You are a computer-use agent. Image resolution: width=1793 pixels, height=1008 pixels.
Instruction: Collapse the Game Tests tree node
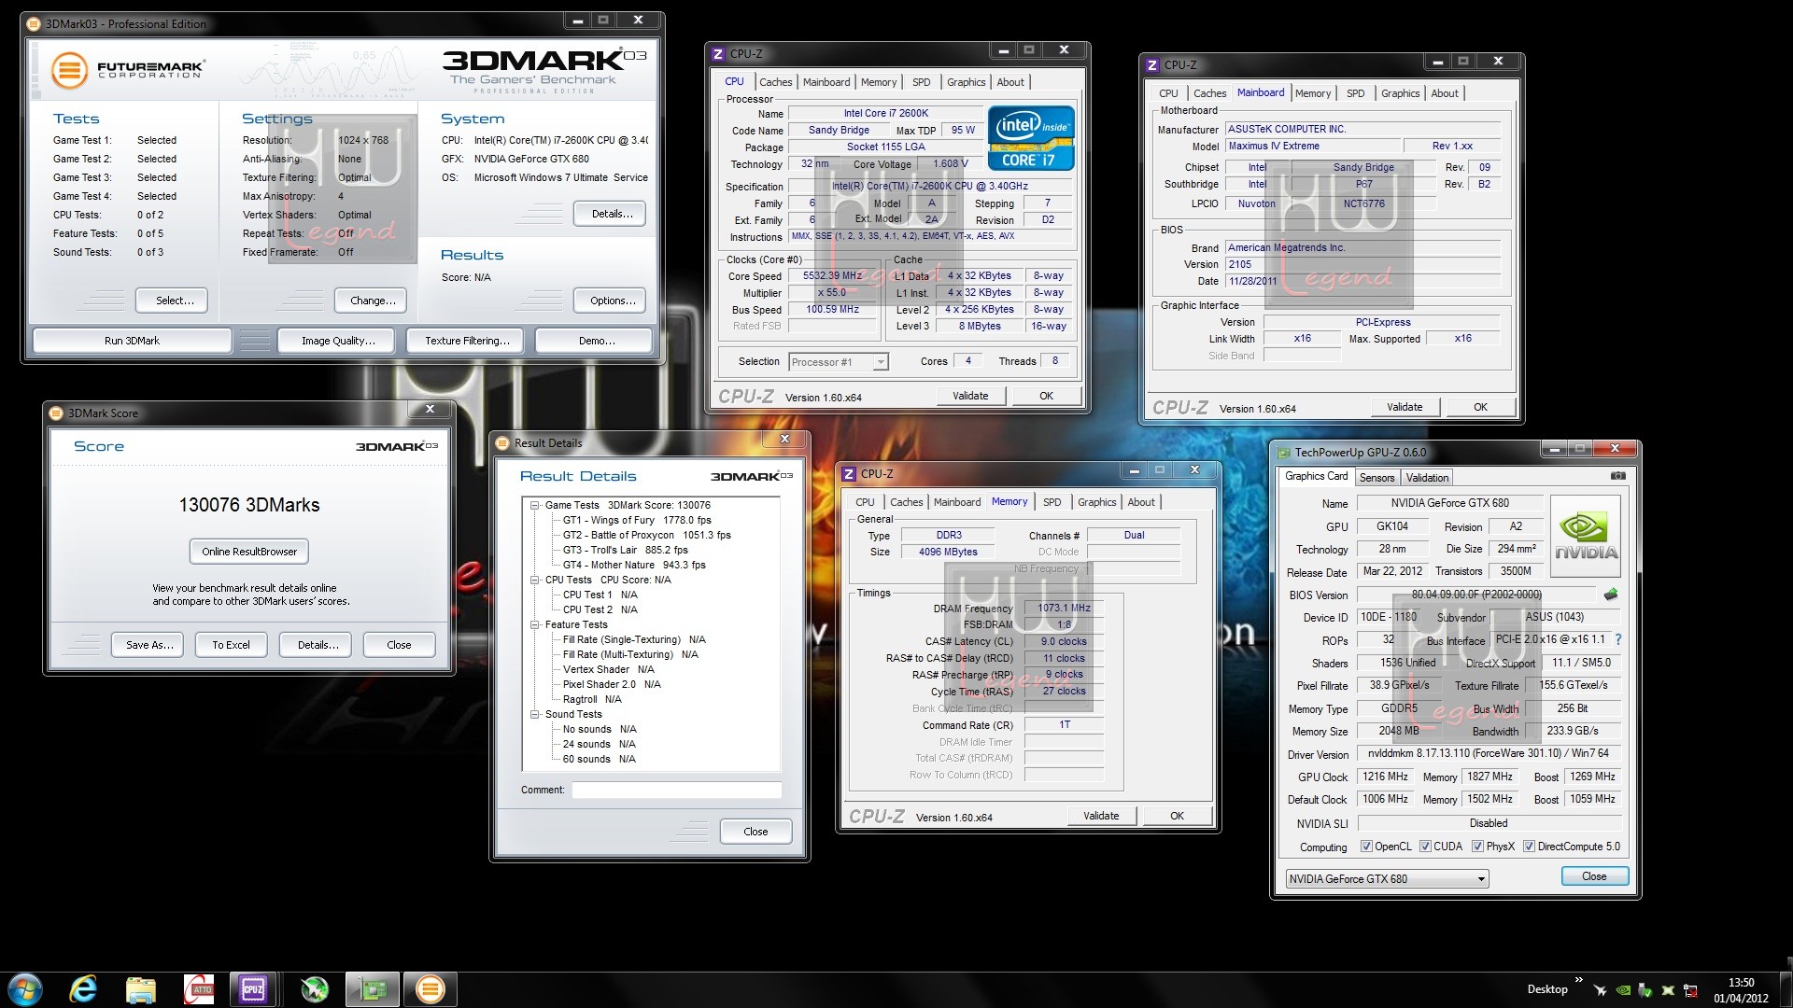coord(535,505)
